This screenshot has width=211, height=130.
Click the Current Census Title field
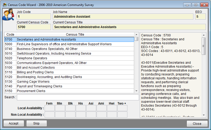pos(129,27)
